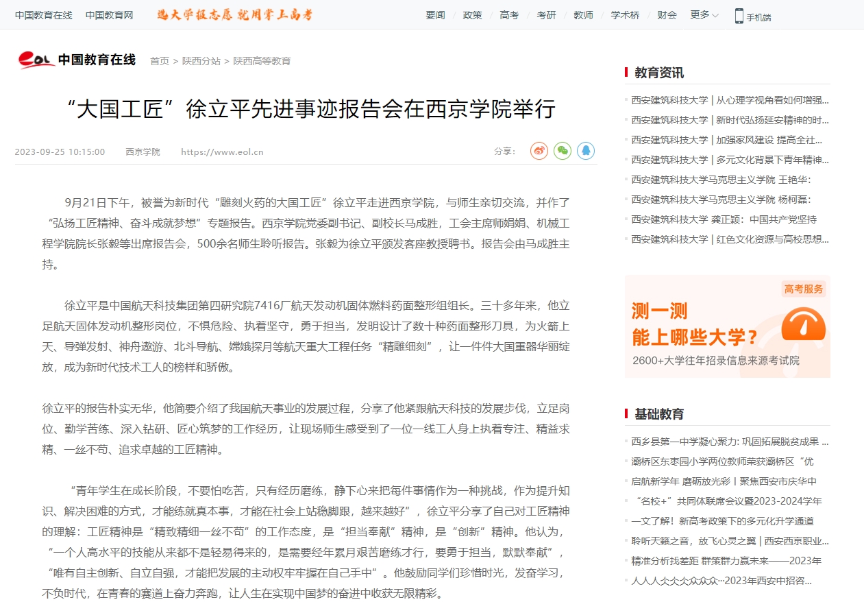Screen dimensions: 864x602
Task: Open article 人人人众众众 西安中招咨
Action: pyautogui.click(x=721, y=581)
